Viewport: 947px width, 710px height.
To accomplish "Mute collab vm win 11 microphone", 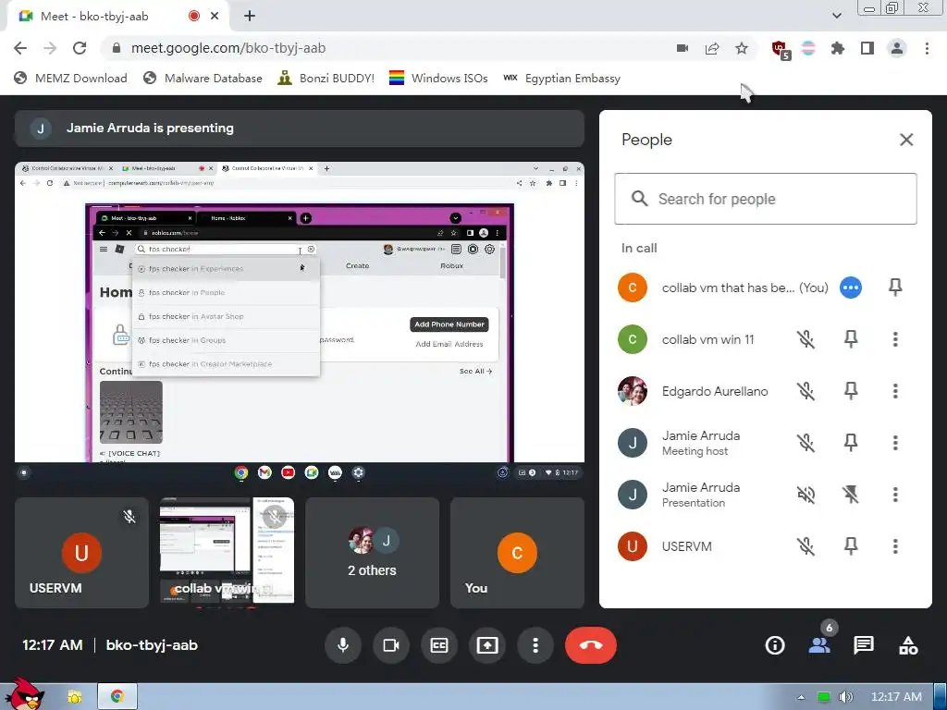I will click(x=806, y=339).
